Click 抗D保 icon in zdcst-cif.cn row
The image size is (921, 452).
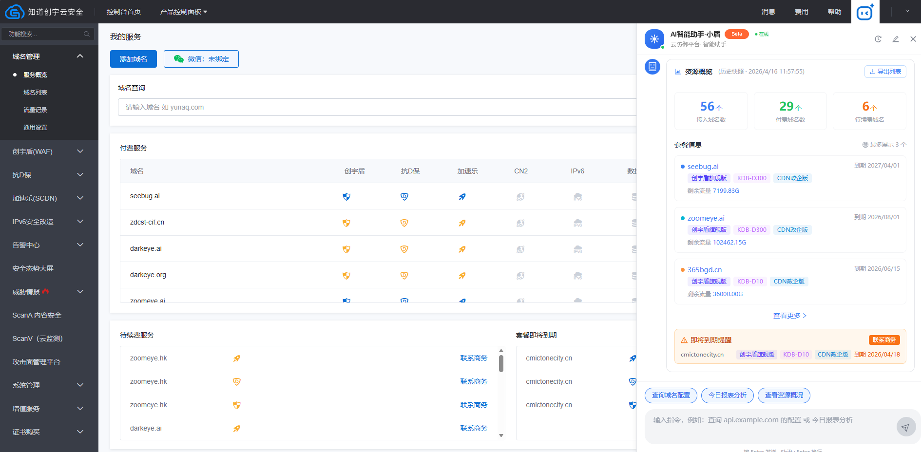pyautogui.click(x=404, y=223)
